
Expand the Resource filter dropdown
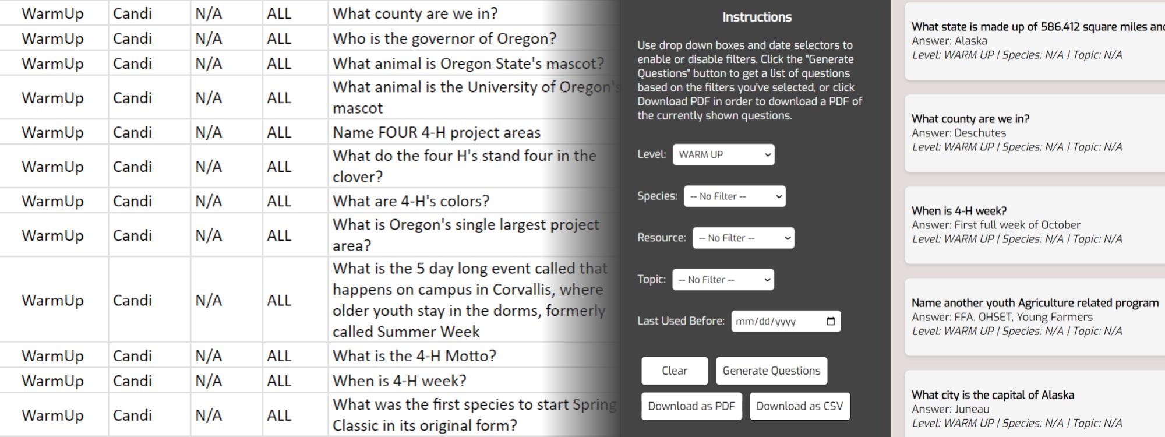coord(743,238)
